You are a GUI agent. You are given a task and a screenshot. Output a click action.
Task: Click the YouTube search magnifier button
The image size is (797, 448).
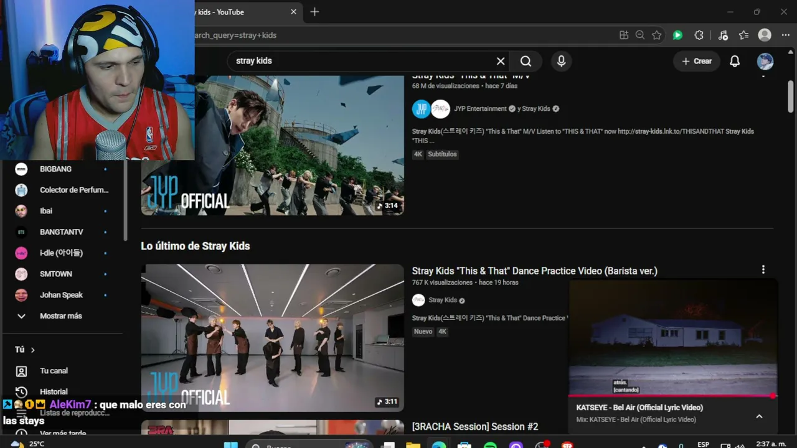(526, 61)
